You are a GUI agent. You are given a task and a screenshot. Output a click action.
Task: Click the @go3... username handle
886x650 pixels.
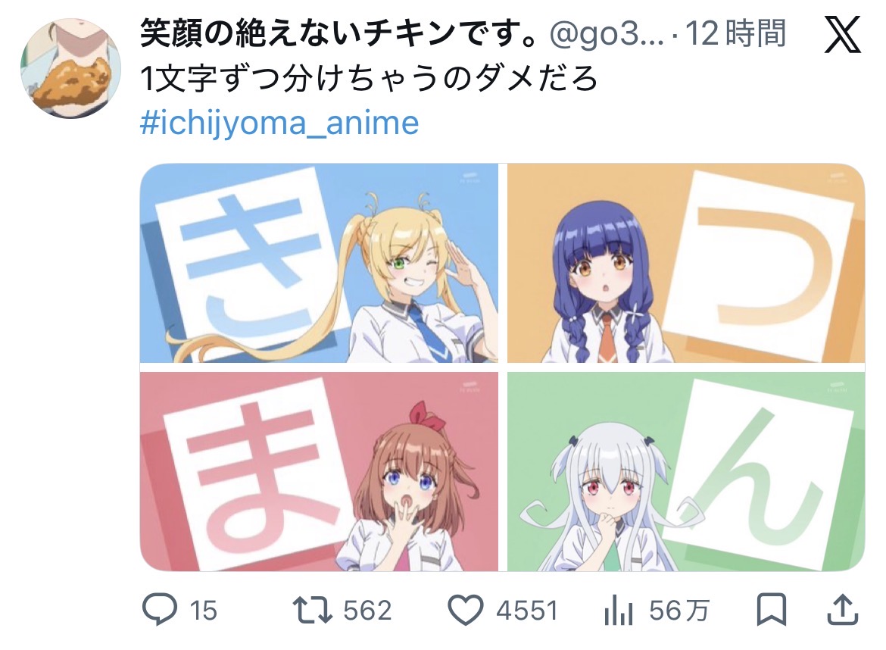tap(607, 34)
